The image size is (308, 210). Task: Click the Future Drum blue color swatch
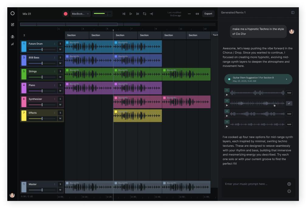pos(24,47)
